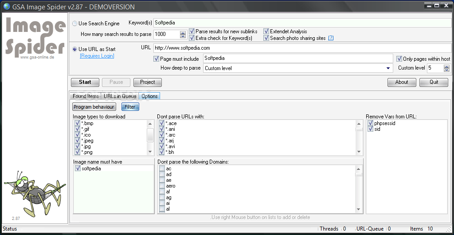Click the URL-Queue status entry
This screenshot has height=235, width=454.
pyautogui.click(x=373, y=229)
